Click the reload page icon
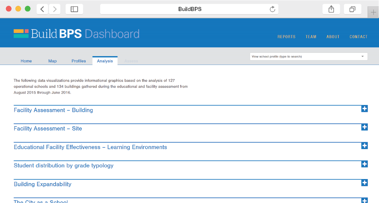Image resolution: width=379 pixels, height=203 pixels. tap(272, 9)
